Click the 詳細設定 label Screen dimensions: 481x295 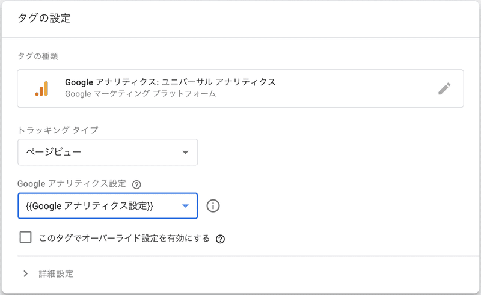point(56,273)
